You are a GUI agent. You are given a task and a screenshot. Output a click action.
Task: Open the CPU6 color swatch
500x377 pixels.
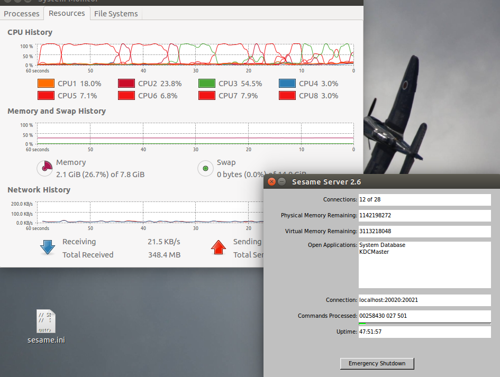tap(126, 96)
